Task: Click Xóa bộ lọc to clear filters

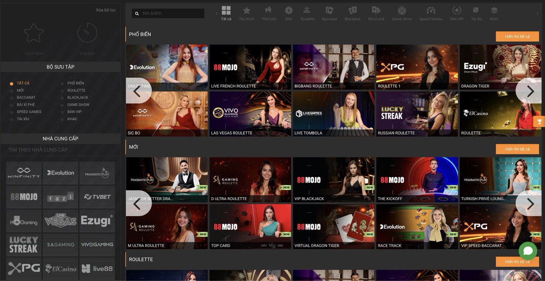Action: 106,10
